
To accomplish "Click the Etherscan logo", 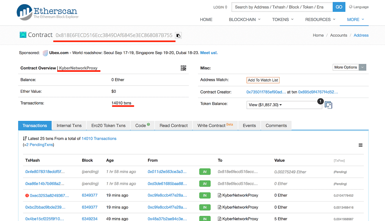I will pos(47,12).
